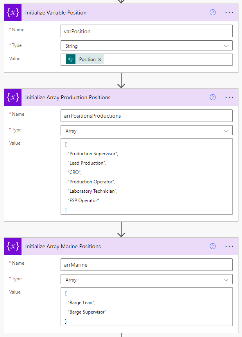Select the arrPositionsProductions name field
The image size is (242, 337).
point(146,115)
